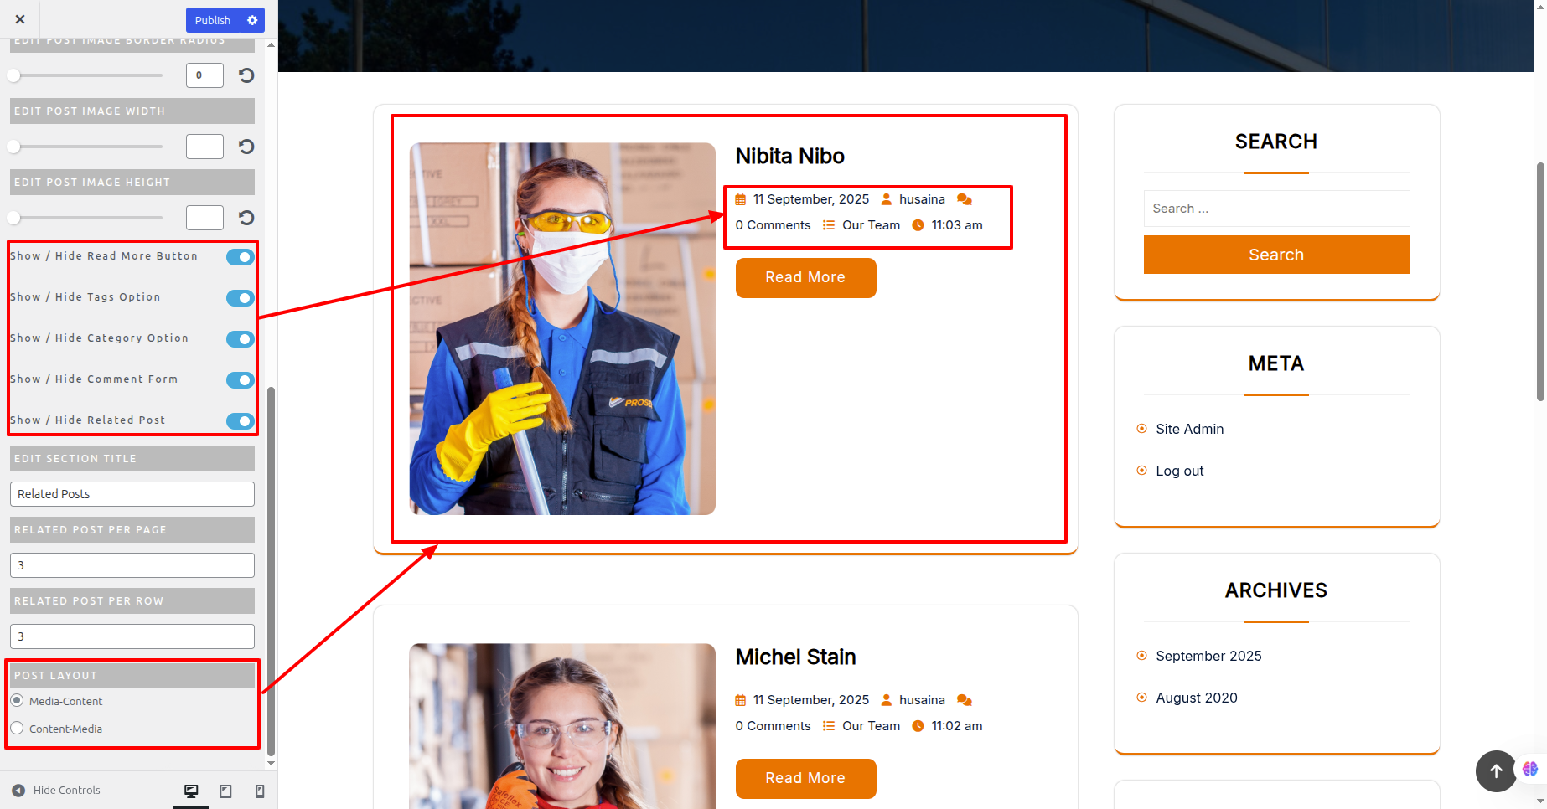Screen dimensions: 1547x809
Task: Click Read More under Nibita Nibo
Action: tap(805, 277)
